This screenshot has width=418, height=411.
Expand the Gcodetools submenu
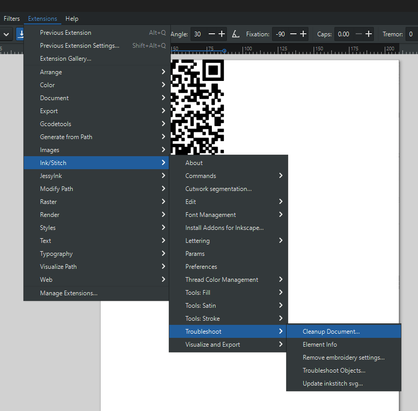coord(96,124)
